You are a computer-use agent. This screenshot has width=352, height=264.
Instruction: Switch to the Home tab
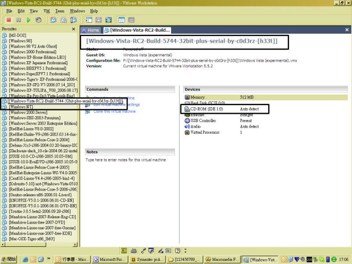90,30
